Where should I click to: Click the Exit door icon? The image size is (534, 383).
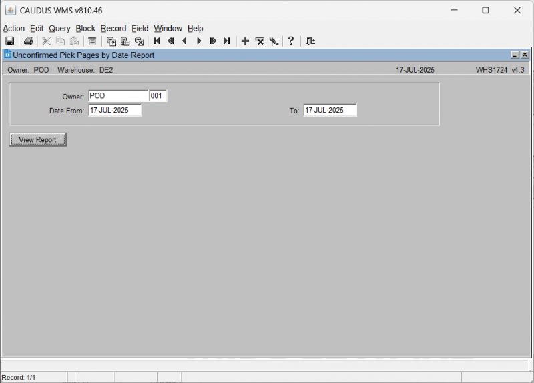[x=310, y=41]
